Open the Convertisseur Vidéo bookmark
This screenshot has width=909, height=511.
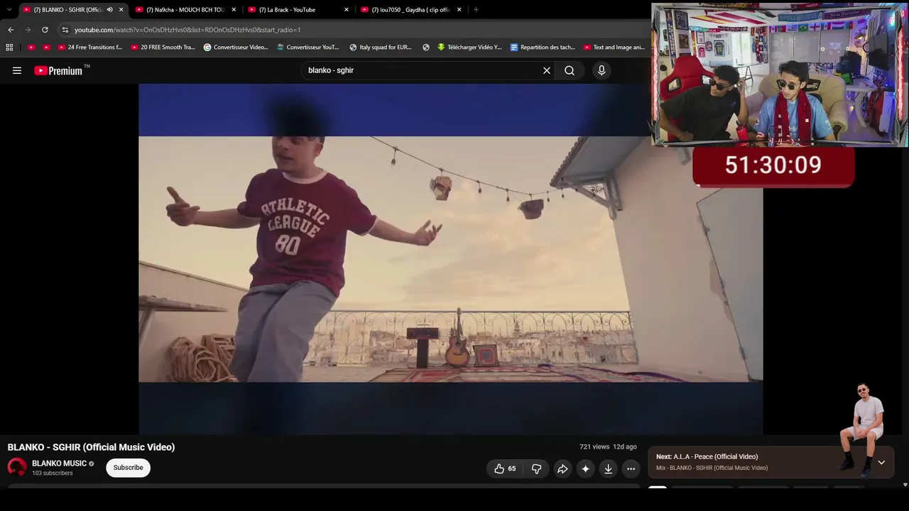tap(236, 48)
